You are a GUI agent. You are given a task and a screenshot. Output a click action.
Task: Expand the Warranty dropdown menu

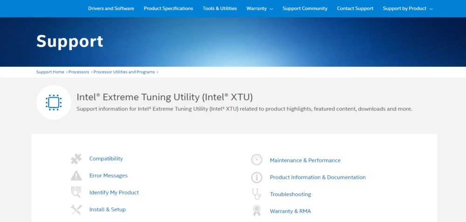pos(260,8)
